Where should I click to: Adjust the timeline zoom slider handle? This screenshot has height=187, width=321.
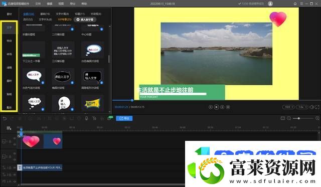point(299,118)
